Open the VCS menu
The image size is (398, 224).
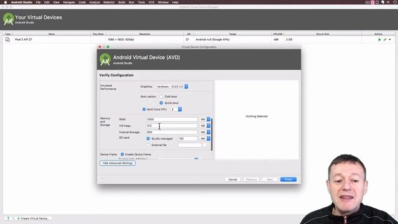coord(151,2)
